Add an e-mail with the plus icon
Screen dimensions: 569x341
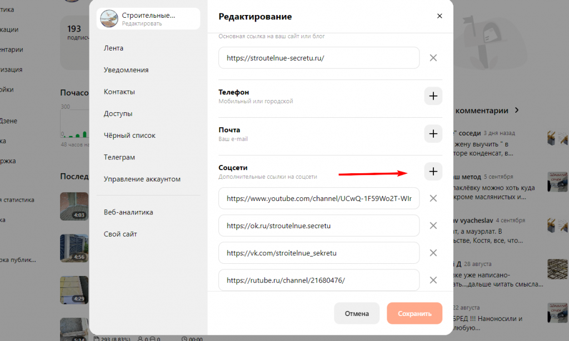pos(433,134)
